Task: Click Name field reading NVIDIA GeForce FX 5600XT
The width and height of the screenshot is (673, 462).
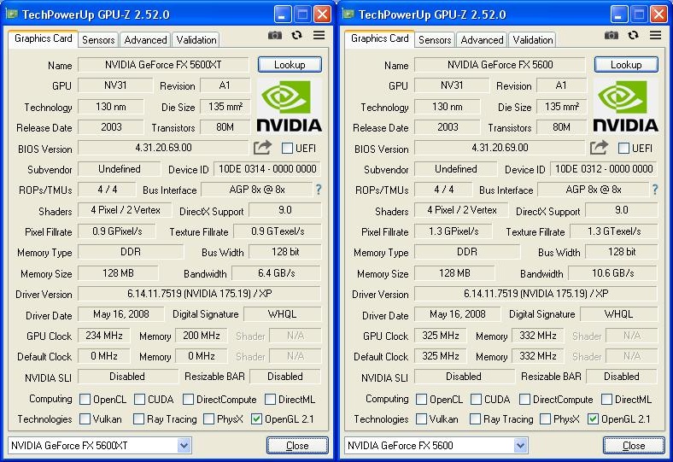Action: tap(163, 65)
